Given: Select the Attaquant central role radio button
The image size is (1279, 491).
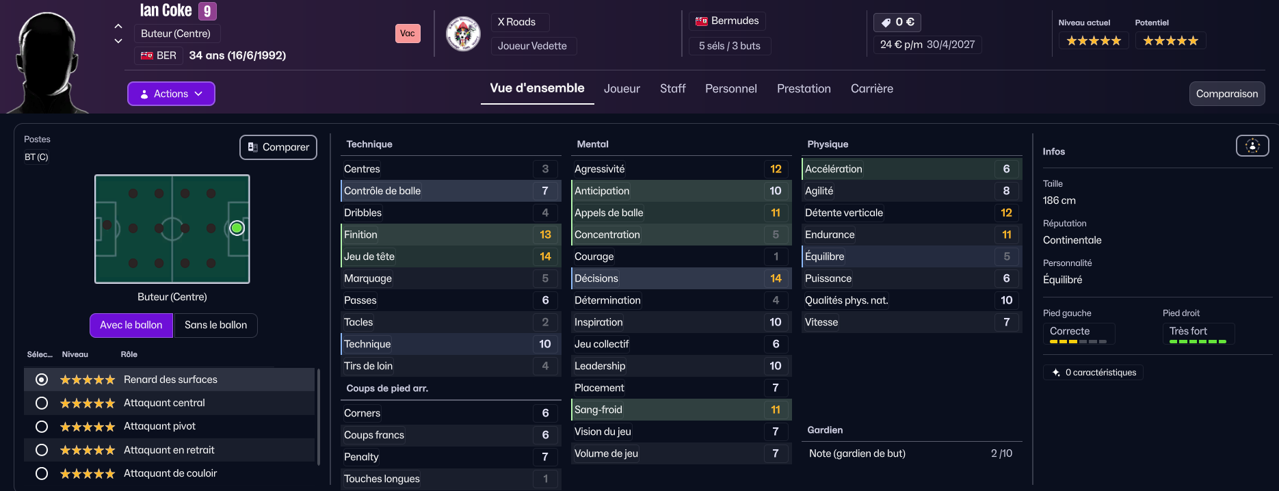Looking at the screenshot, I should pyautogui.click(x=42, y=403).
